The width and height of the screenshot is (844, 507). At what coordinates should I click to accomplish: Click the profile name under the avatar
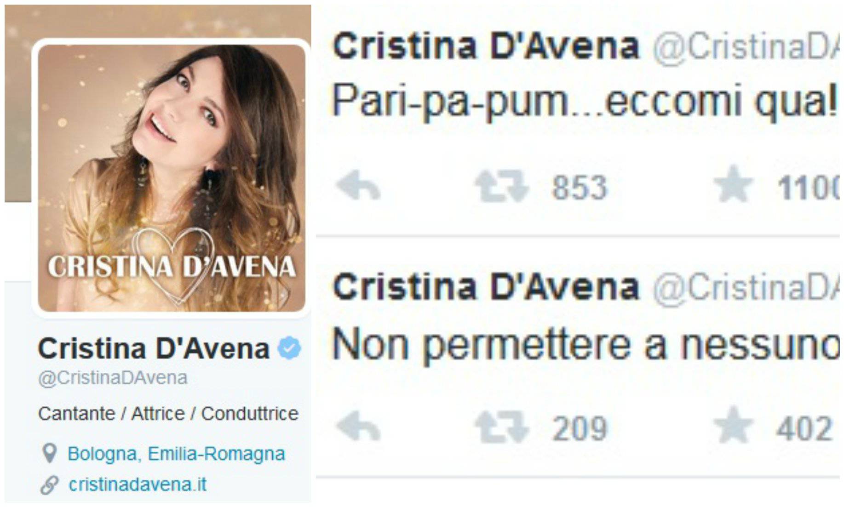tap(154, 348)
